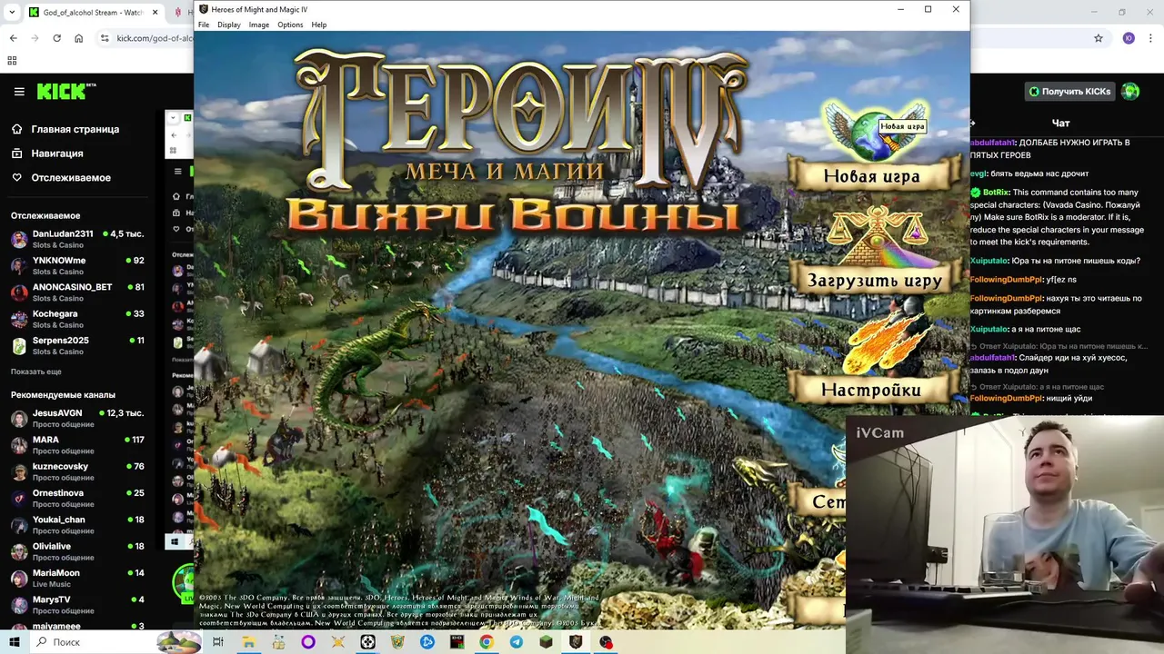The height and width of the screenshot is (654, 1164).
Task: Open Загрузить игру menu button
Action: coord(874,281)
